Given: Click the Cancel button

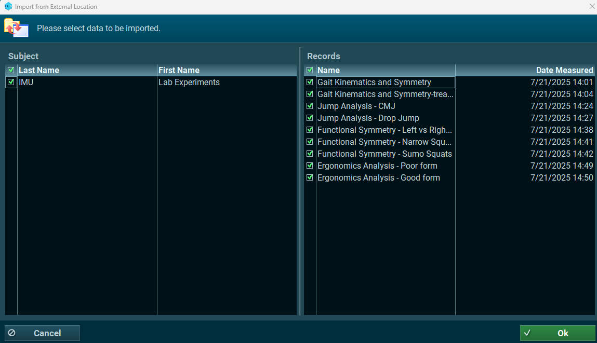Looking at the screenshot, I should tap(42, 333).
